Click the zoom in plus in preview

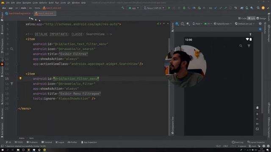tap(257, 114)
